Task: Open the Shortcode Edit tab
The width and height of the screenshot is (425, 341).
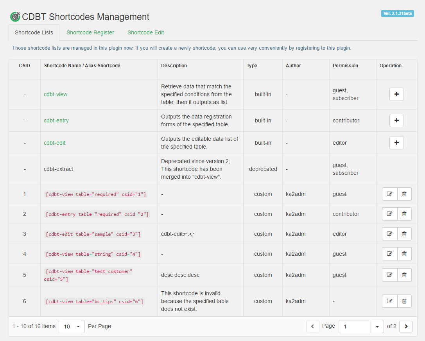Action: tap(145, 32)
